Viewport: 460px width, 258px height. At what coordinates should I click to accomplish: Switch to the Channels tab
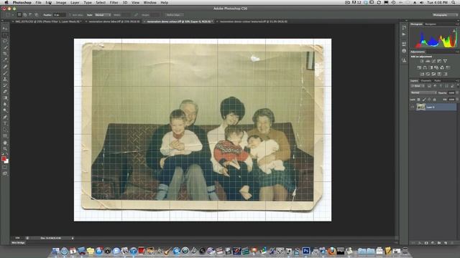click(426, 80)
